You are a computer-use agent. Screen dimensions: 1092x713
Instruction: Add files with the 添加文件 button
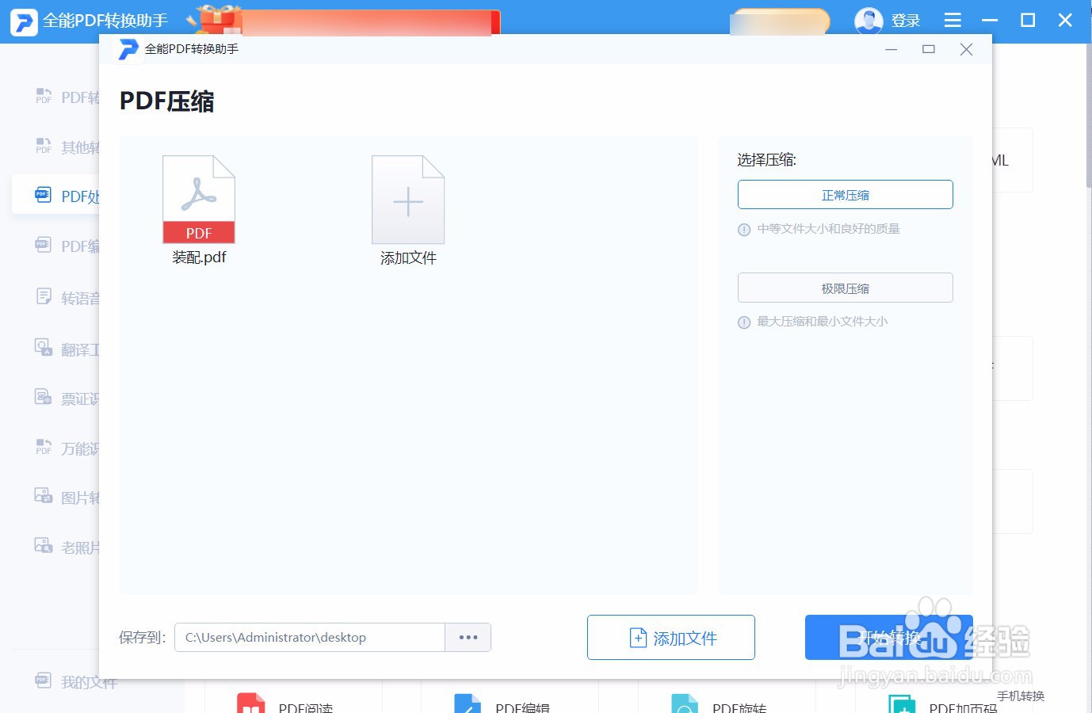coord(670,637)
